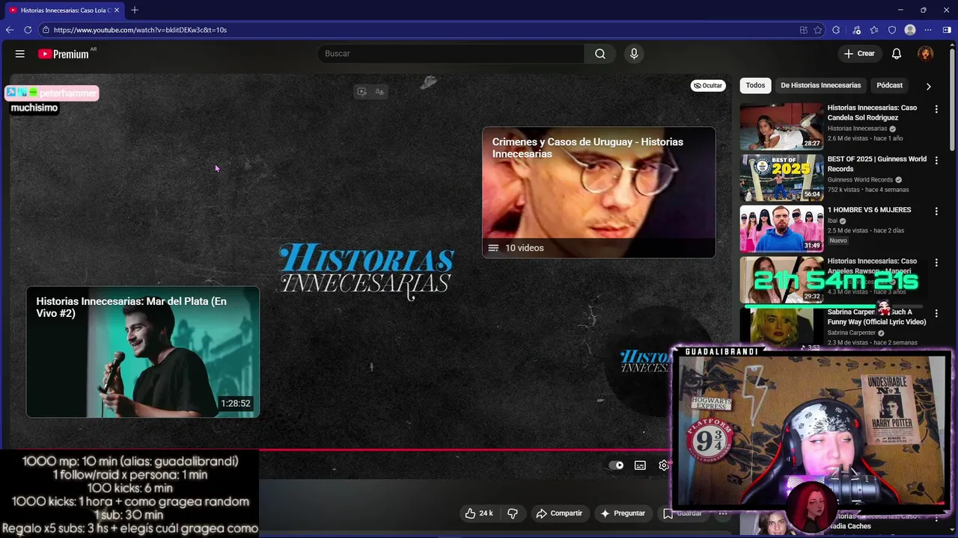
Task: Open the YouTube account avatar menu
Action: tap(926, 54)
